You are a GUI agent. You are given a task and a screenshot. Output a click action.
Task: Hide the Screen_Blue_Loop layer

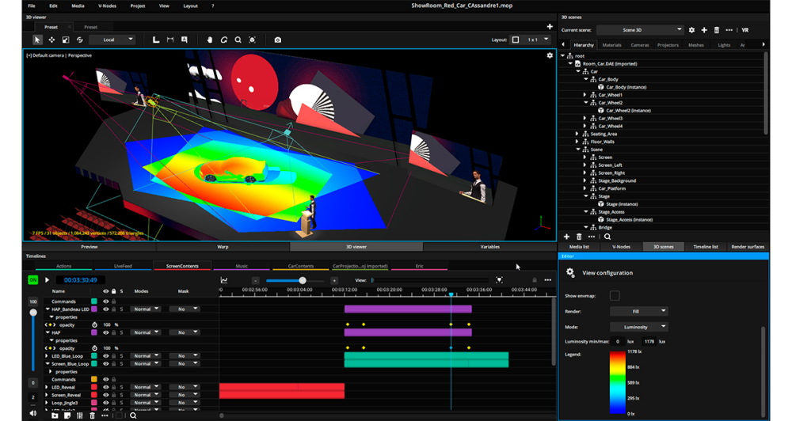click(x=105, y=363)
